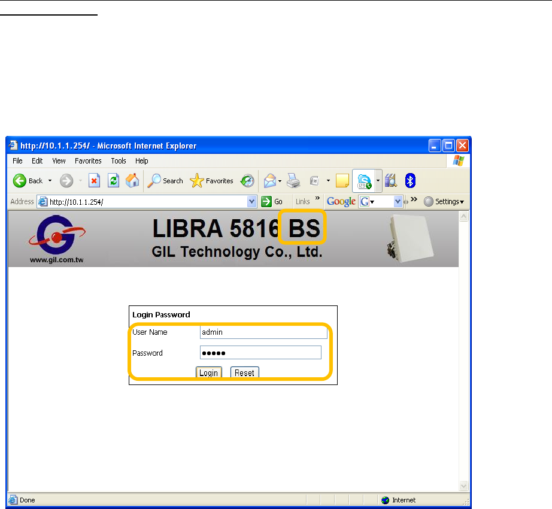Click the Internet zone globe icon

click(x=385, y=500)
